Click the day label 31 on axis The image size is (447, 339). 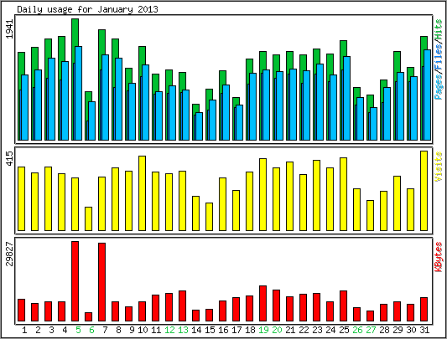click(424, 330)
